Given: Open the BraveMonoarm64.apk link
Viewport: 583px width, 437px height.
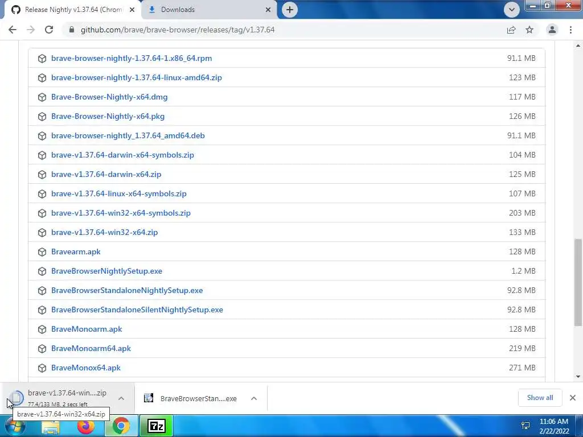Looking at the screenshot, I should [x=91, y=348].
